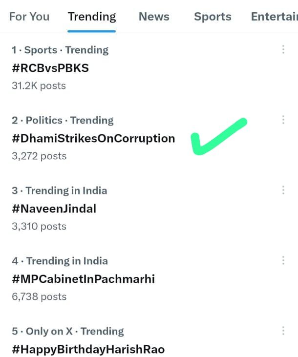The width and height of the screenshot is (298, 357).
Task: View the #HappyBirthdayHarishRao trend
Action: [x=88, y=349]
